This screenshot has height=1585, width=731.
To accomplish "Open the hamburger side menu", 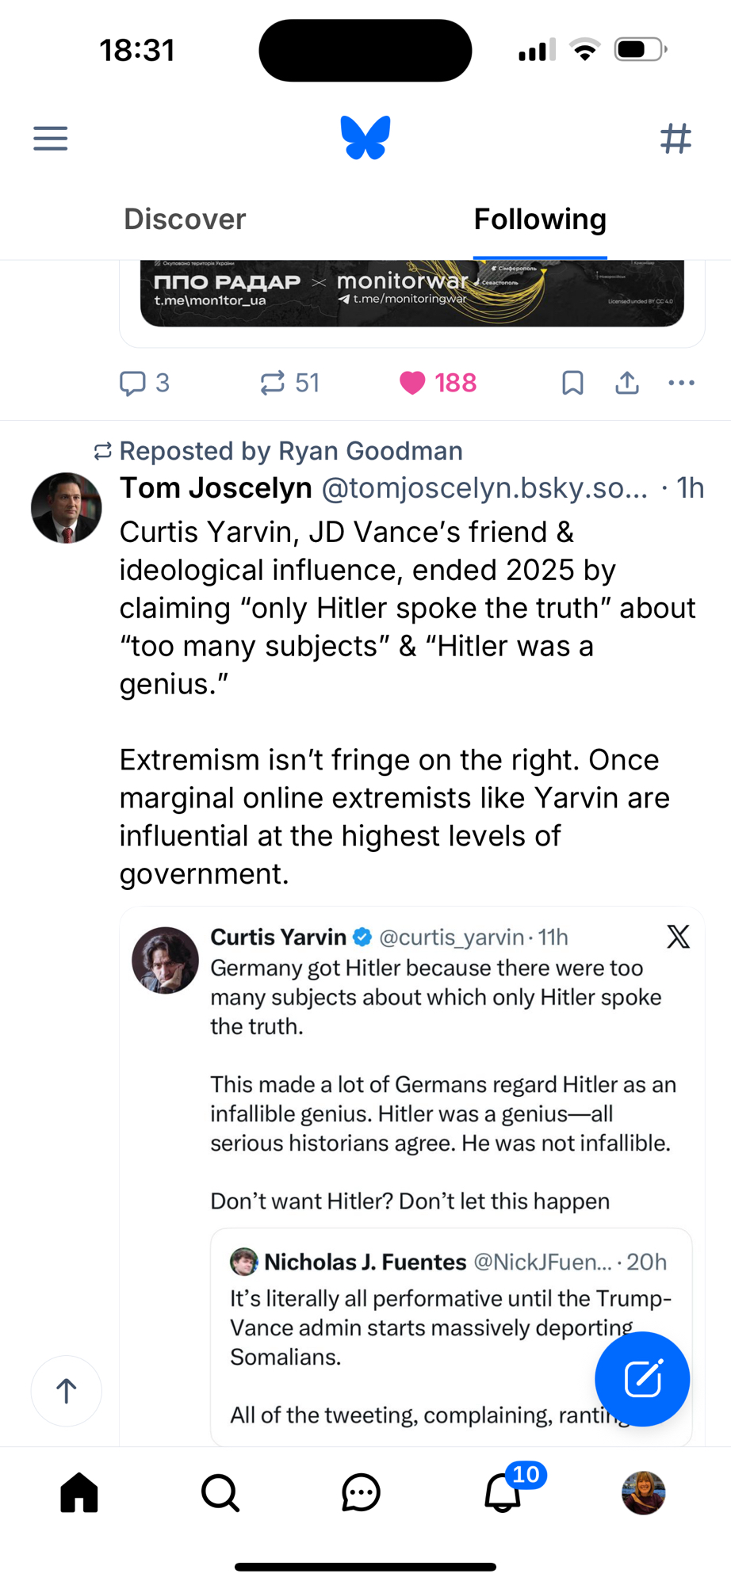I will [x=50, y=138].
